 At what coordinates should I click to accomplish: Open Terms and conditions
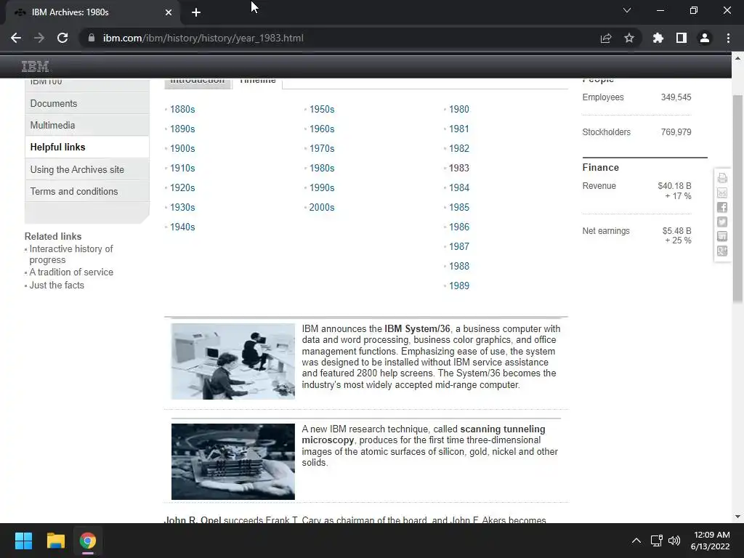(x=87, y=191)
